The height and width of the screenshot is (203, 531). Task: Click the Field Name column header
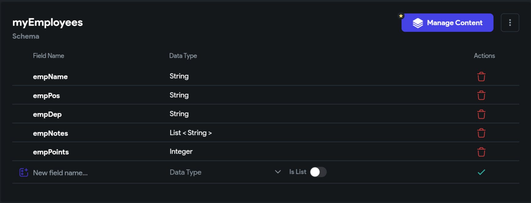pos(48,55)
